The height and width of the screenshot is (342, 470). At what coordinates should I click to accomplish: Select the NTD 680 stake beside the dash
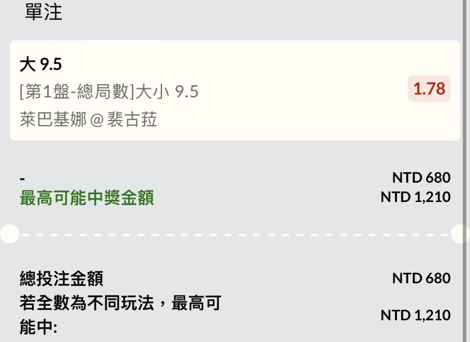pyautogui.click(x=421, y=178)
